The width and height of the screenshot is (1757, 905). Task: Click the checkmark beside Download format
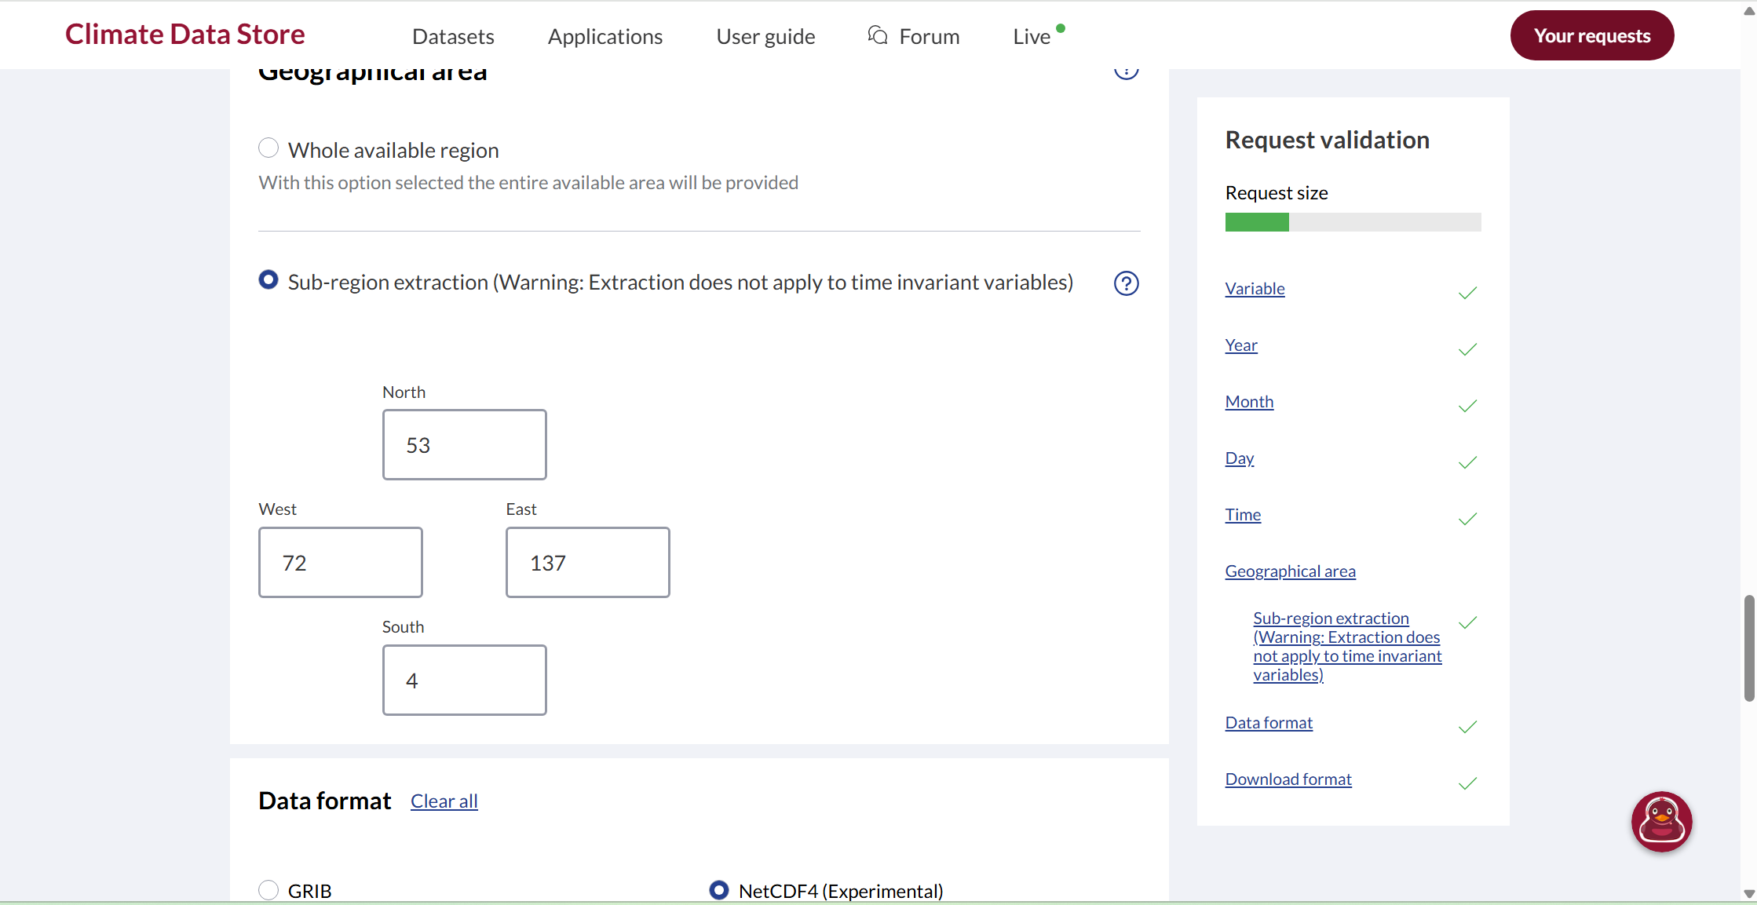click(1467, 783)
